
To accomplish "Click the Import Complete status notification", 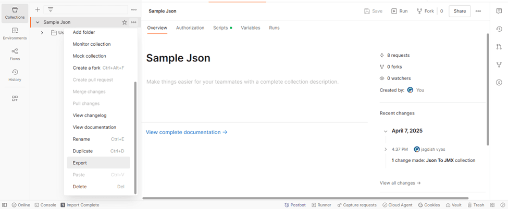I will coord(80,205).
